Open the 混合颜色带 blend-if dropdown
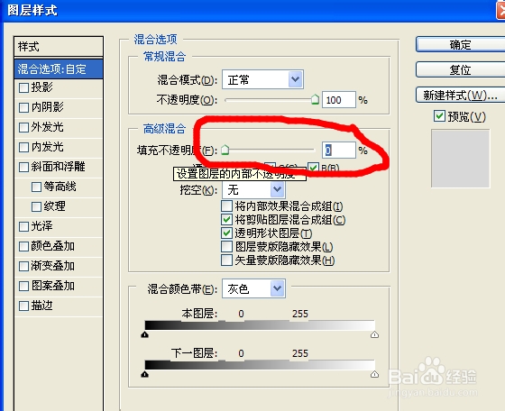Viewport: 505px width, 411px height. 253,288
